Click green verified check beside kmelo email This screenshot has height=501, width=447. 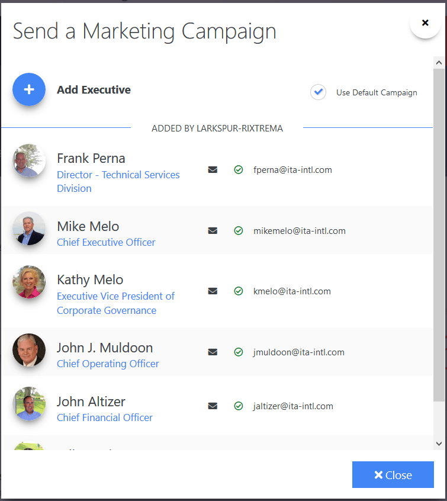[239, 291]
